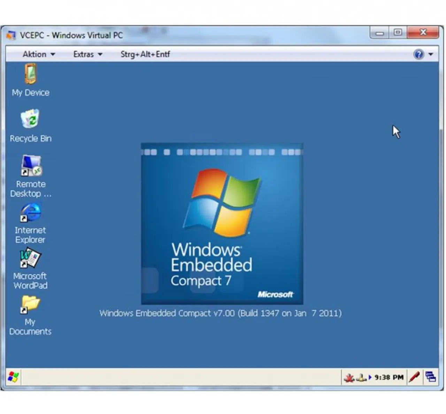Expand the help dropdown arrow
446x414 pixels.
tap(431, 54)
